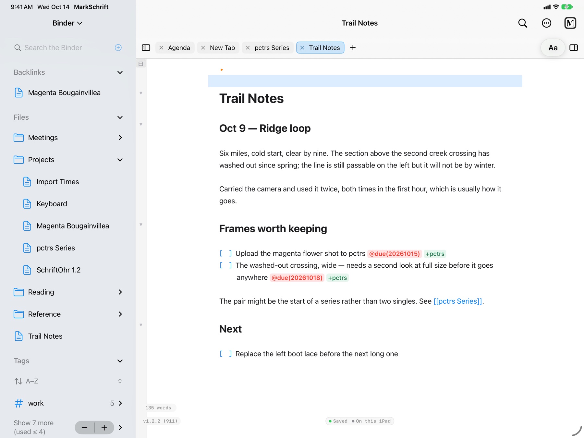The width and height of the screenshot is (584, 438).
Task: Close the Agenda tab
Action: tap(161, 48)
